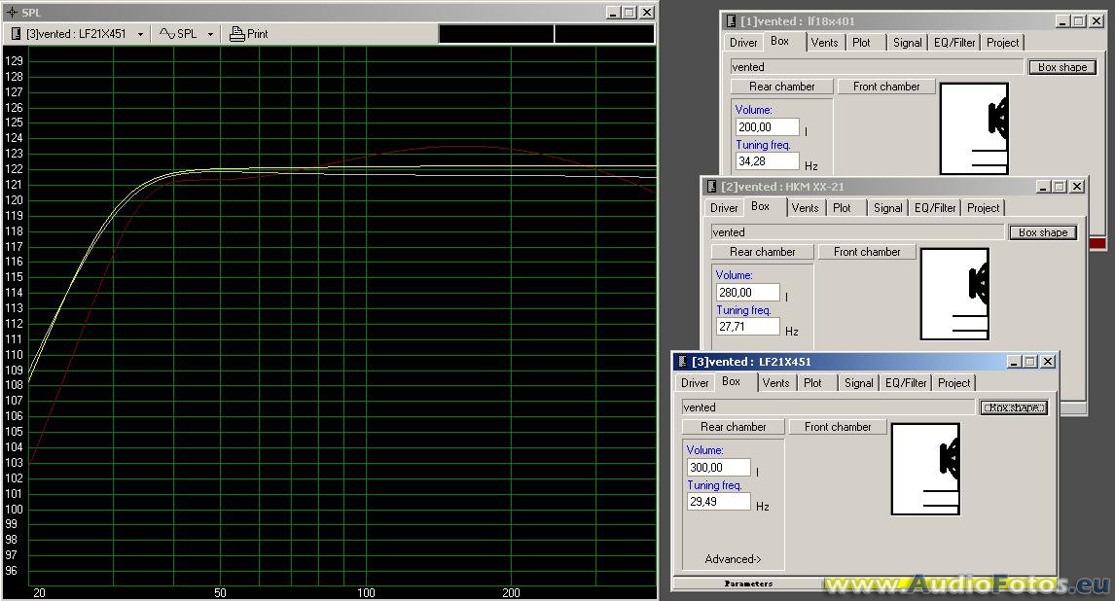Click Front chamber button in HKM XX-21 window
The image size is (1115, 601).
[867, 252]
